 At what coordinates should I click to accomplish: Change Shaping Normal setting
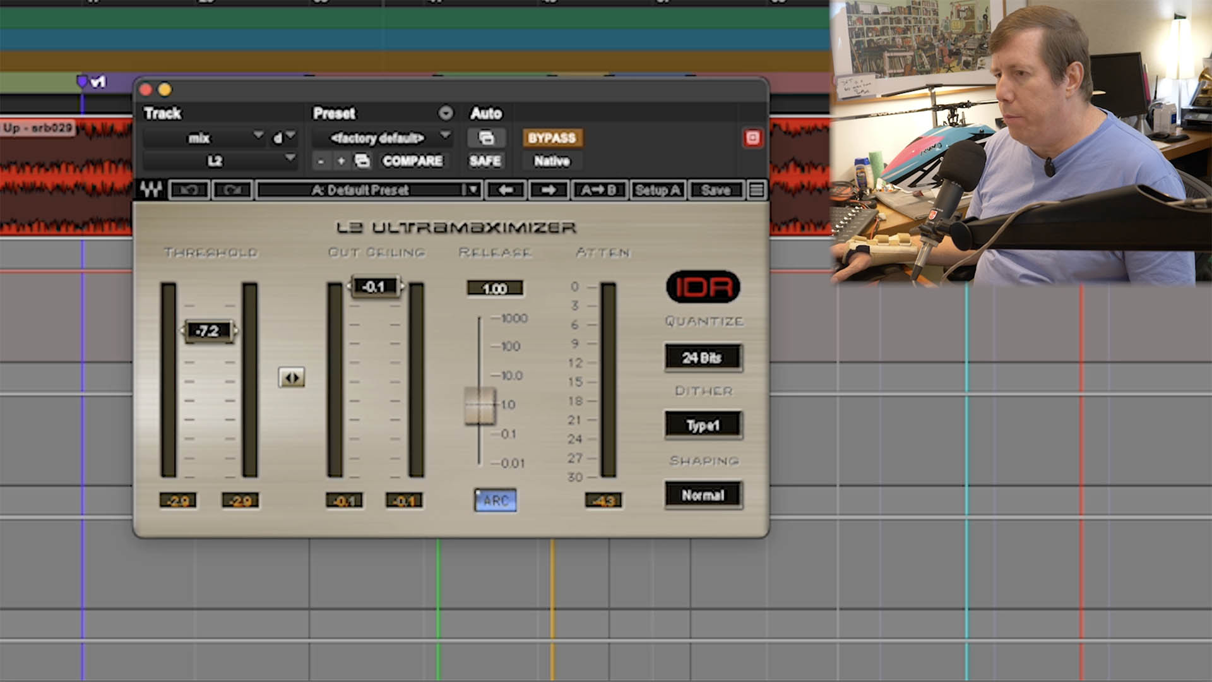click(703, 495)
